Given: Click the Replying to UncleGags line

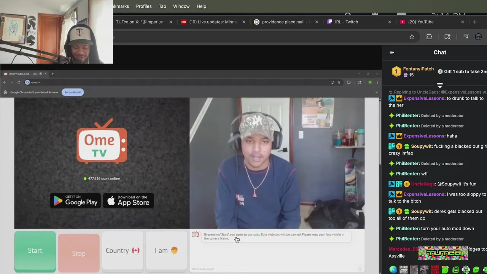Looking at the screenshot, I should point(438,92).
